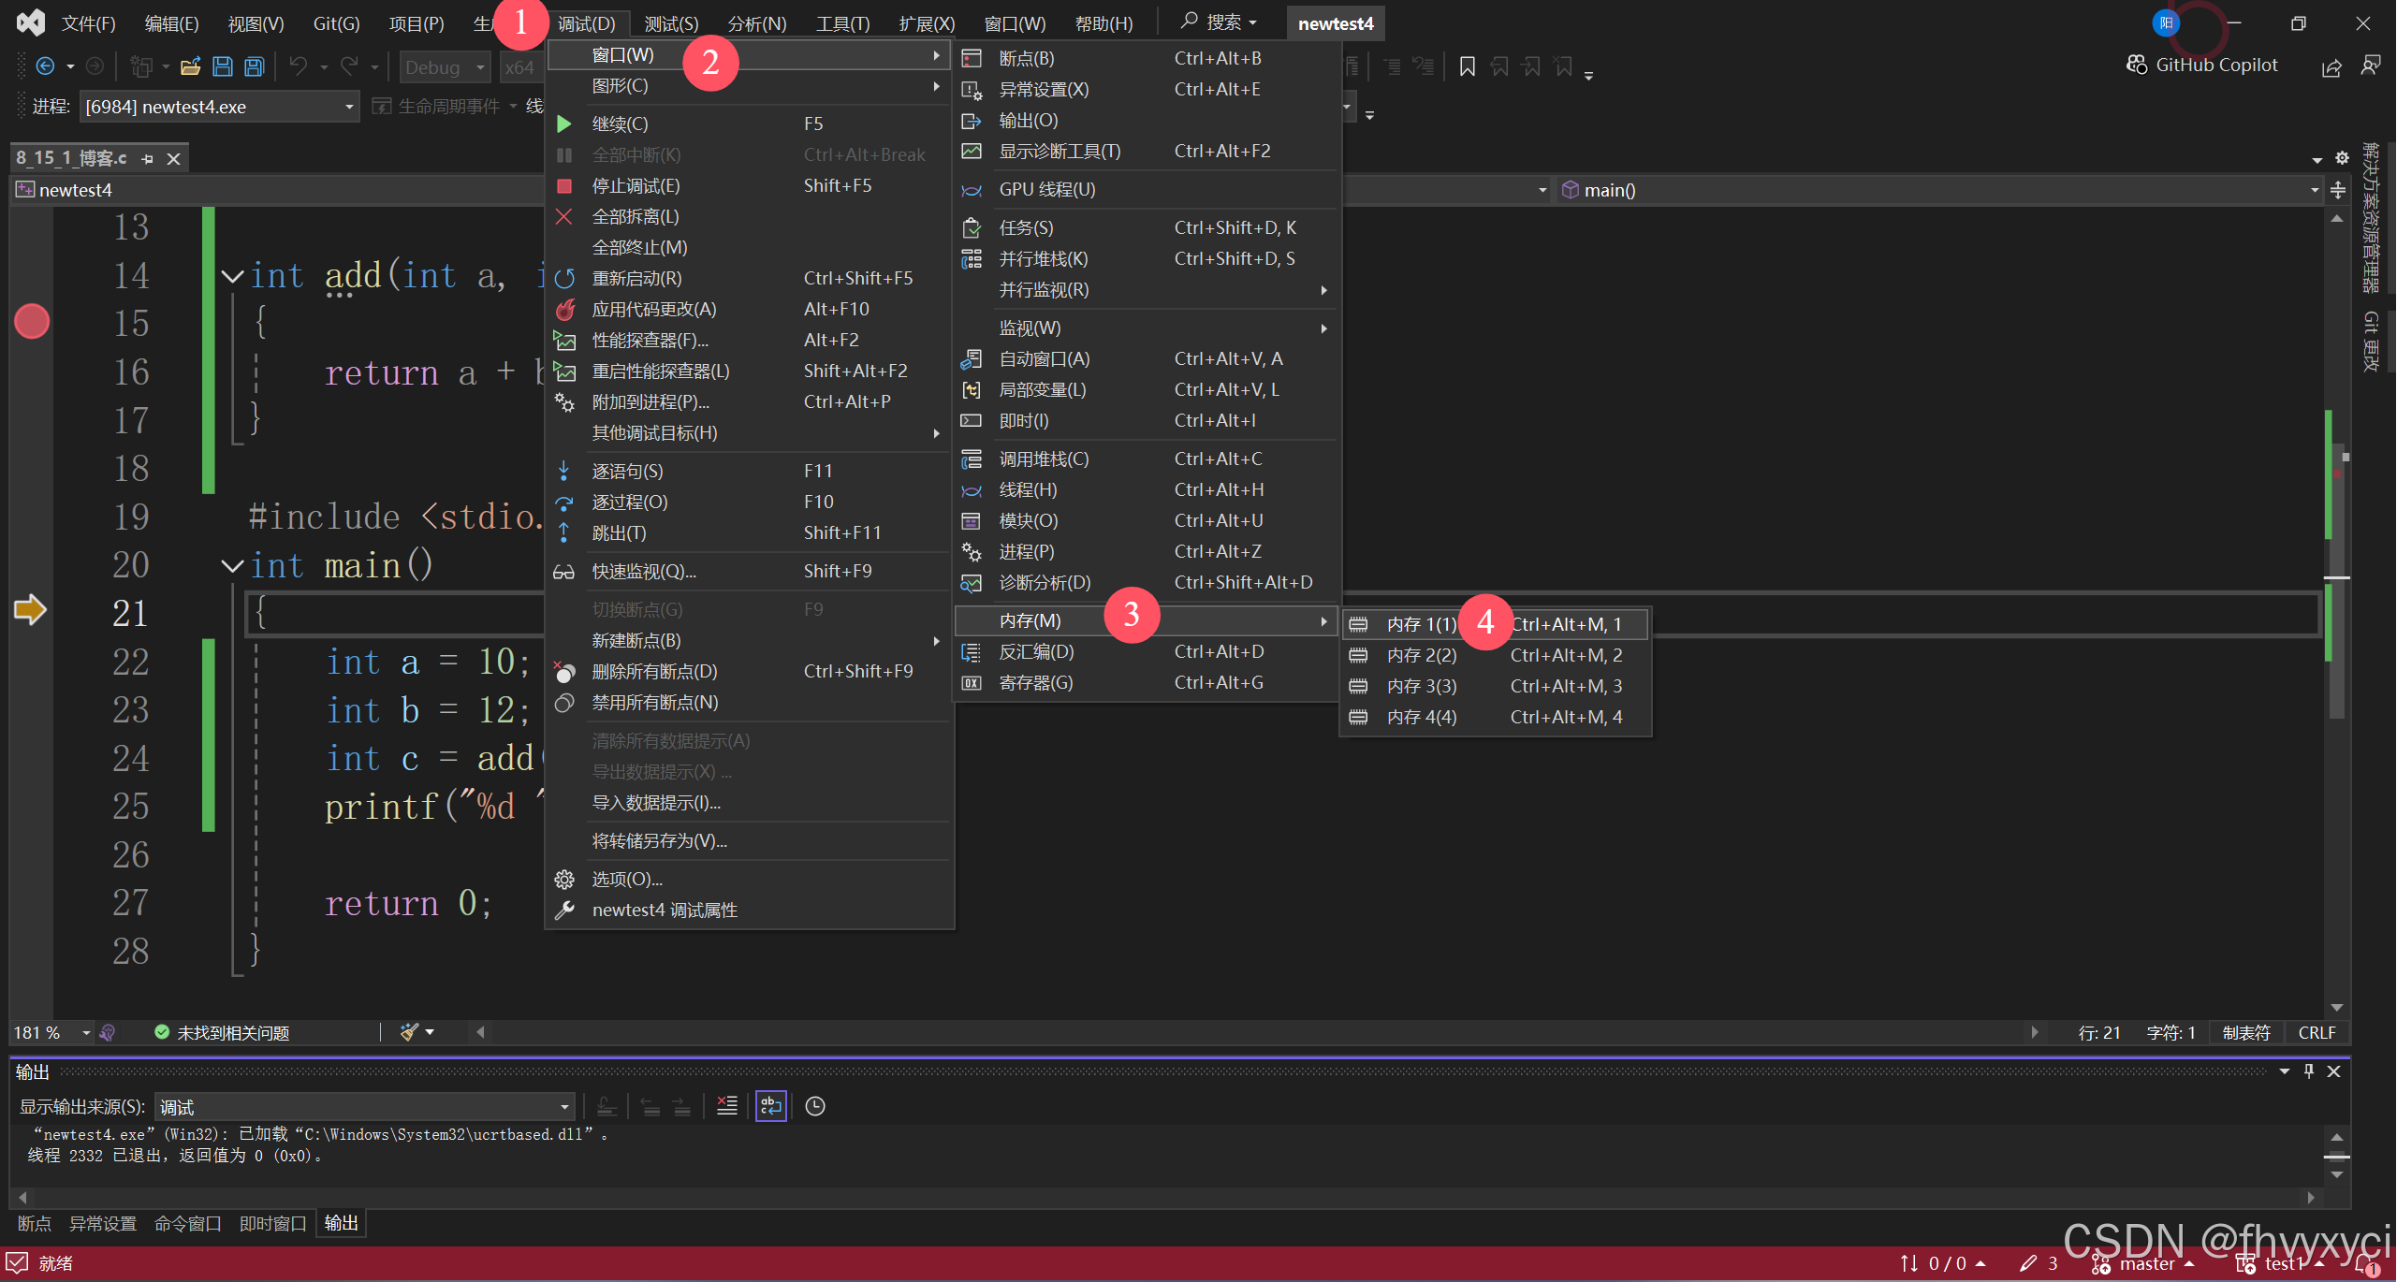
Task: Open Threads (线程) window
Action: [1147, 489]
